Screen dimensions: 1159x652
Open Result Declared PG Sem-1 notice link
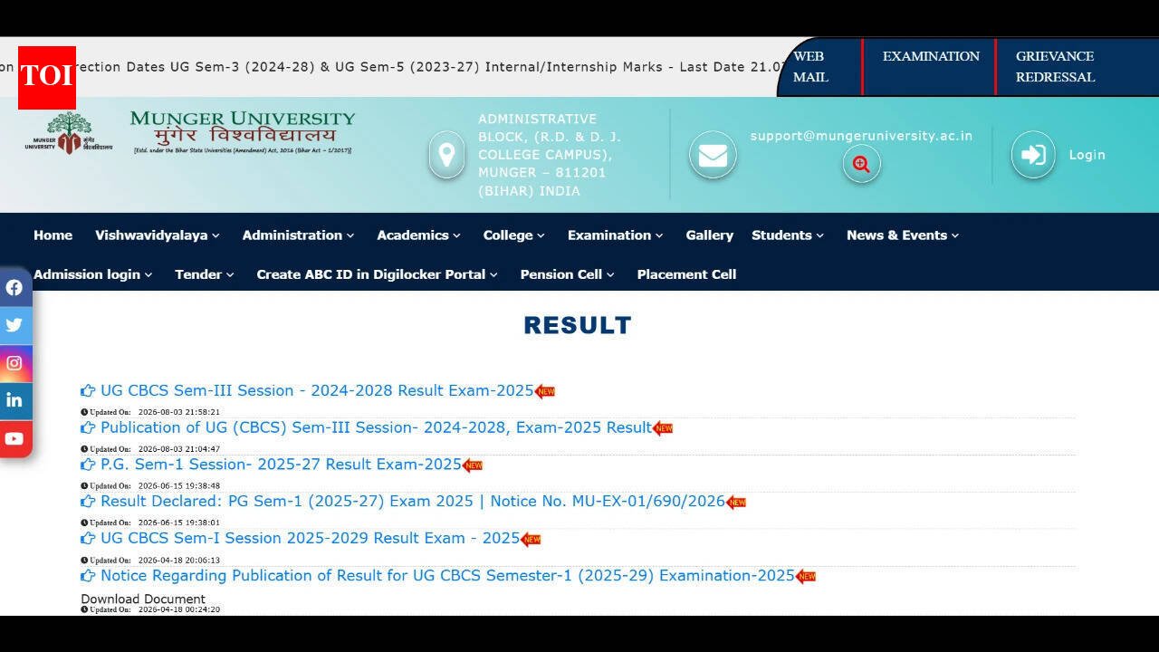[x=413, y=502]
